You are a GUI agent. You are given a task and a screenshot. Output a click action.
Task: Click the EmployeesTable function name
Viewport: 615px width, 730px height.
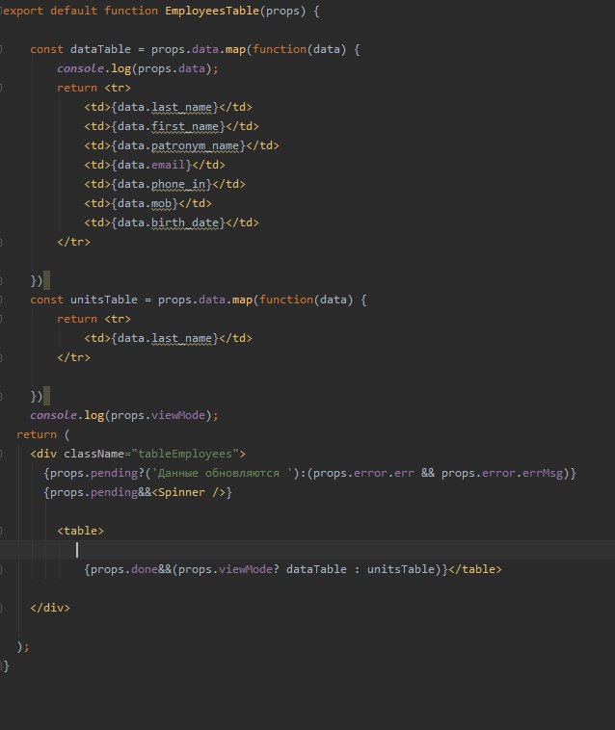[x=212, y=11]
